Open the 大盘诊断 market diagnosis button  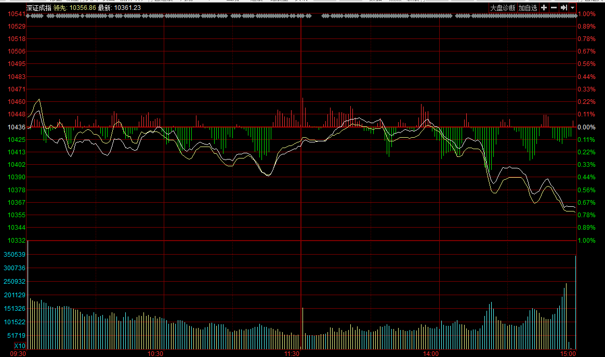[x=503, y=8]
